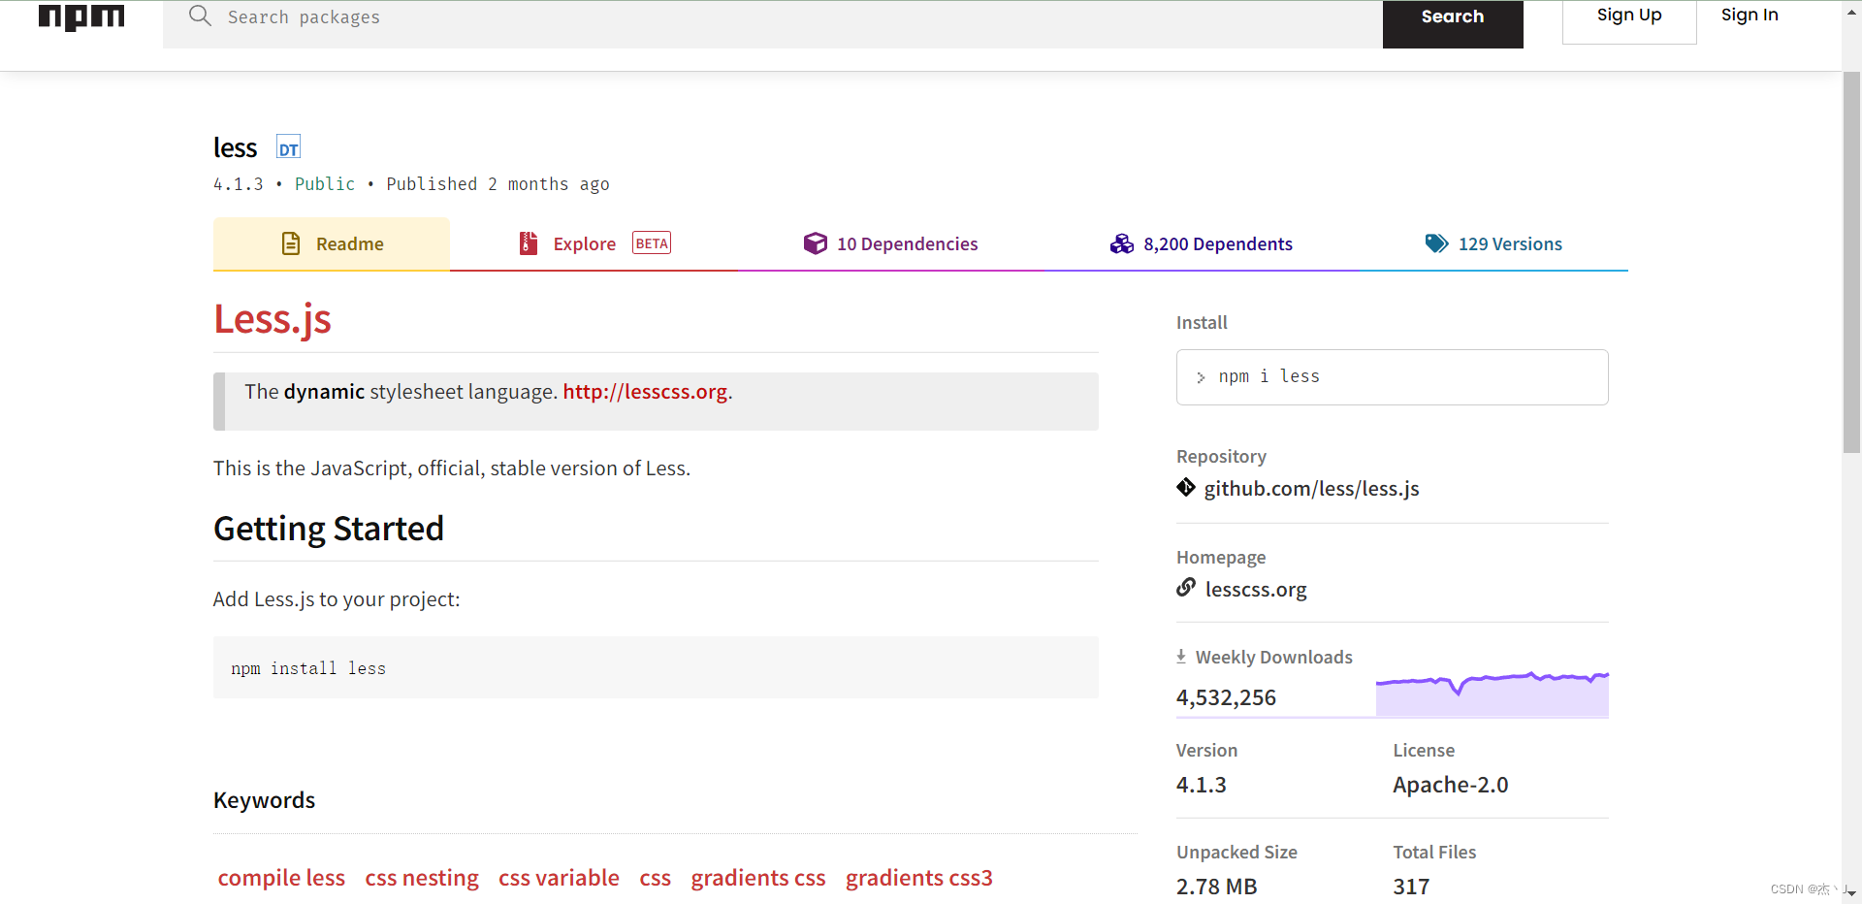
Task: Click the search magnifier icon
Action: click(x=200, y=16)
